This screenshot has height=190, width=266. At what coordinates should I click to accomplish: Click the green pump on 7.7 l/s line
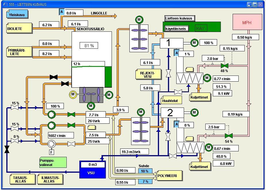click(x=51, y=114)
